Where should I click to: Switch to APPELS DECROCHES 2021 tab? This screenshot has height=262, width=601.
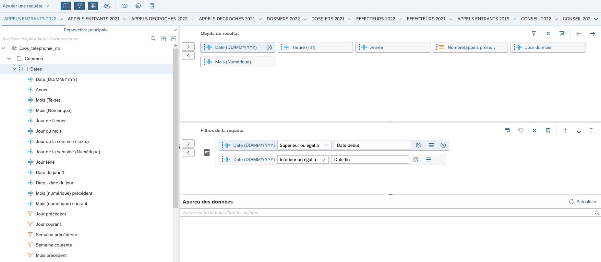coord(227,19)
